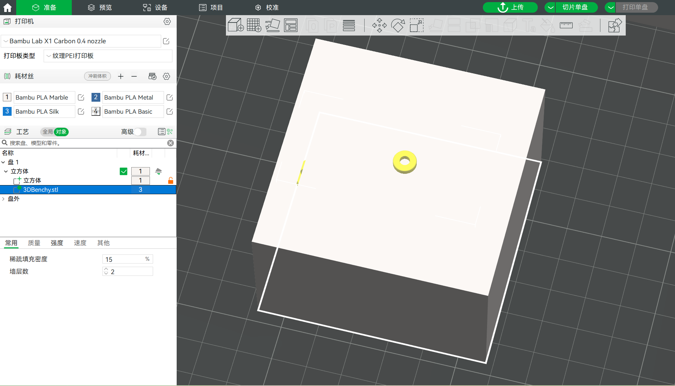This screenshot has width=675, height=386.
Task: Click the Cut tool icon
Action: pyautogui.click(x=454, y=25)
